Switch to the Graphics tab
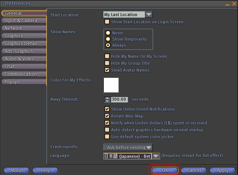This screenshot has width=238, height=175. (x=24, y=36)
